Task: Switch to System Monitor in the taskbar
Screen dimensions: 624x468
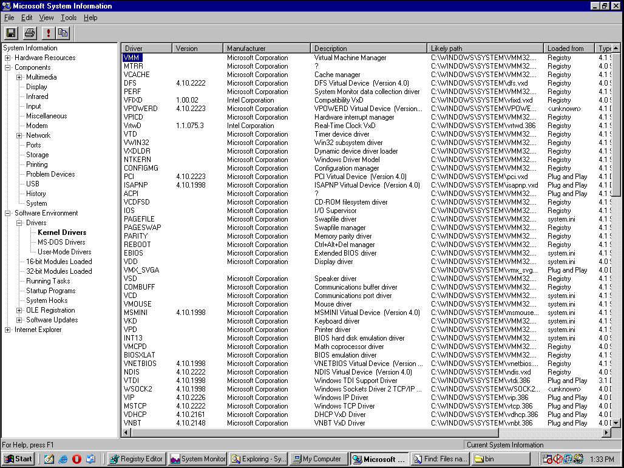Action: (197, 459)
